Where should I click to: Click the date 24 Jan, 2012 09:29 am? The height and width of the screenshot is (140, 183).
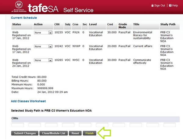click(52, 92)
